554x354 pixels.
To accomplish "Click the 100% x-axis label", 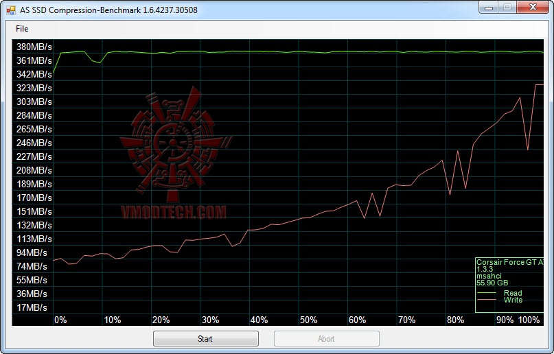I will [x=529, y=320].
